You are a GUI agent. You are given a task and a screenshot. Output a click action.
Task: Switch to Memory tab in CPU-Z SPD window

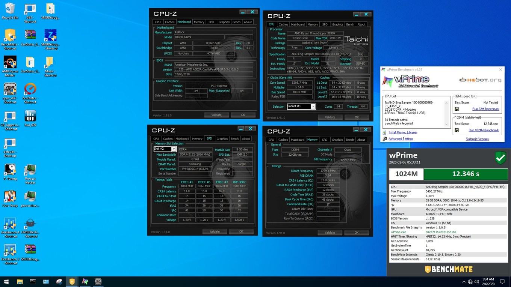[x=197, y=139]
